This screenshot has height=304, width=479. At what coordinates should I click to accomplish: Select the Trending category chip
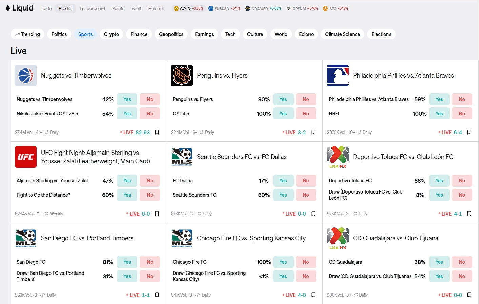(27, 34)
